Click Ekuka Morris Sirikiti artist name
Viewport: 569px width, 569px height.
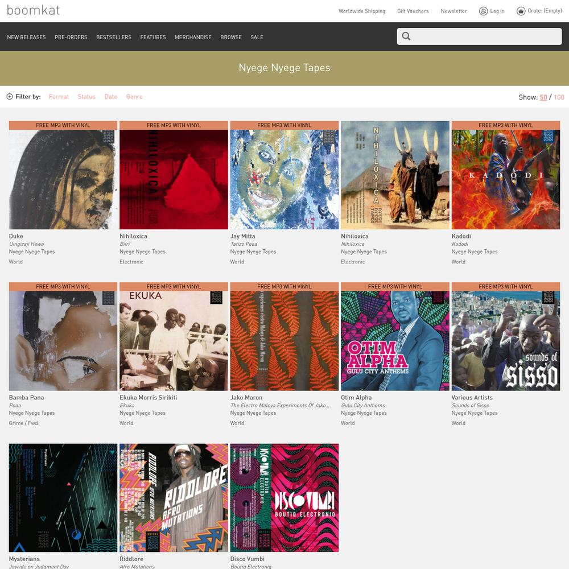(x=149, y=398)
